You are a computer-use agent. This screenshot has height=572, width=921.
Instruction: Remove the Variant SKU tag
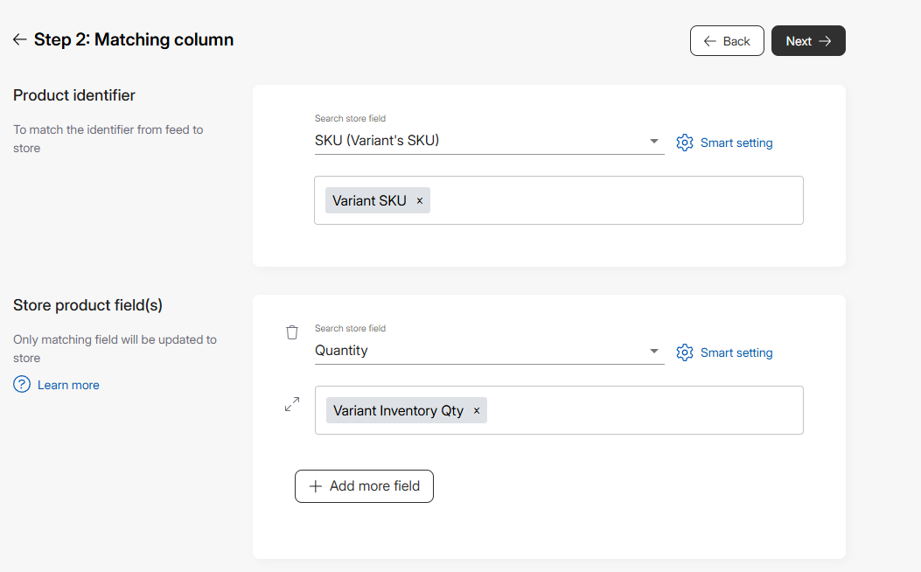(x=420, y=201)
